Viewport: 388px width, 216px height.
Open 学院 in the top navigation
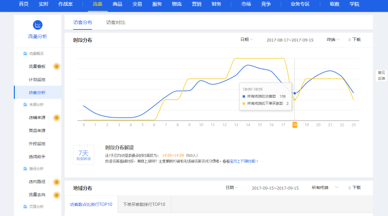(354, 4)
